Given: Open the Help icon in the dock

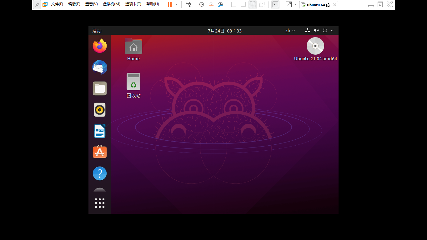Looking at the screenshot, I should (x=100, y=173).
